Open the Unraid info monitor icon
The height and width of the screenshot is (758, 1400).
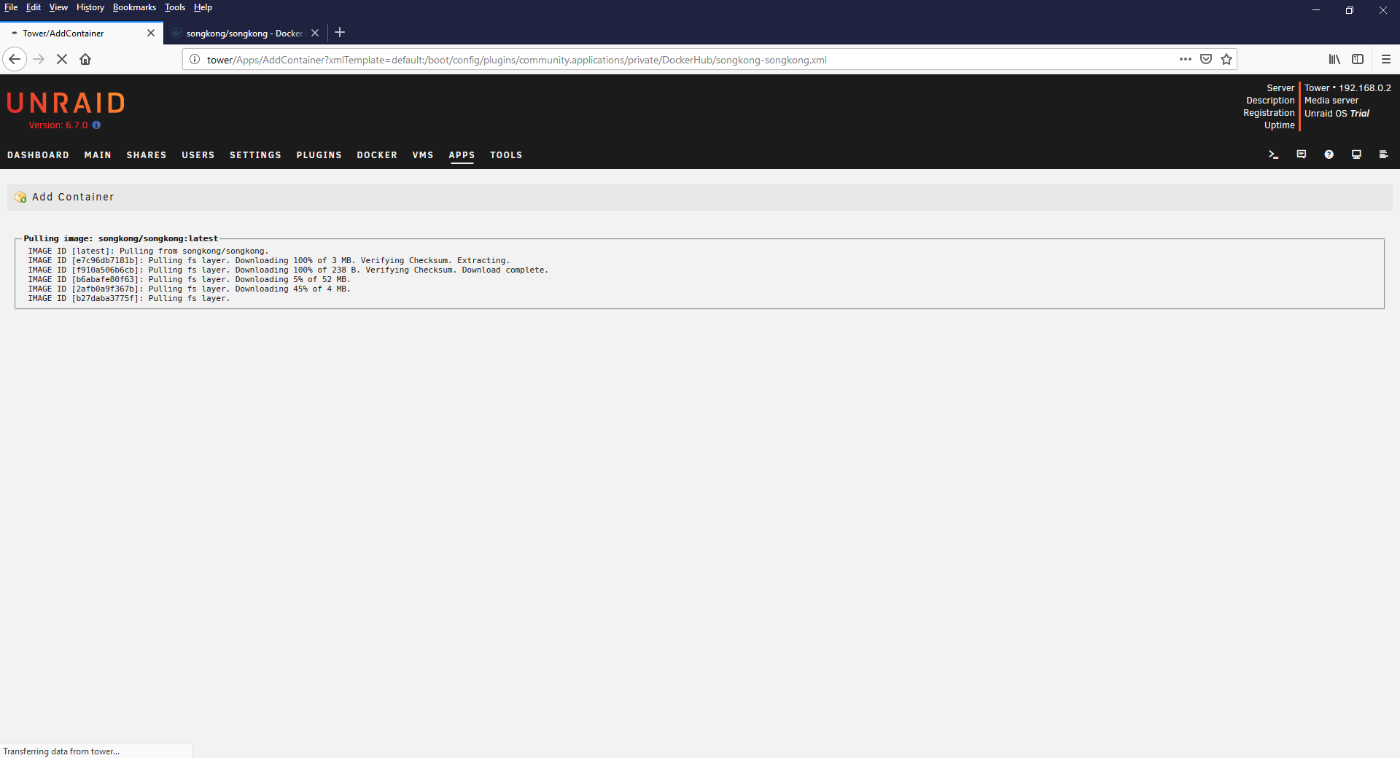point(1356,155)
